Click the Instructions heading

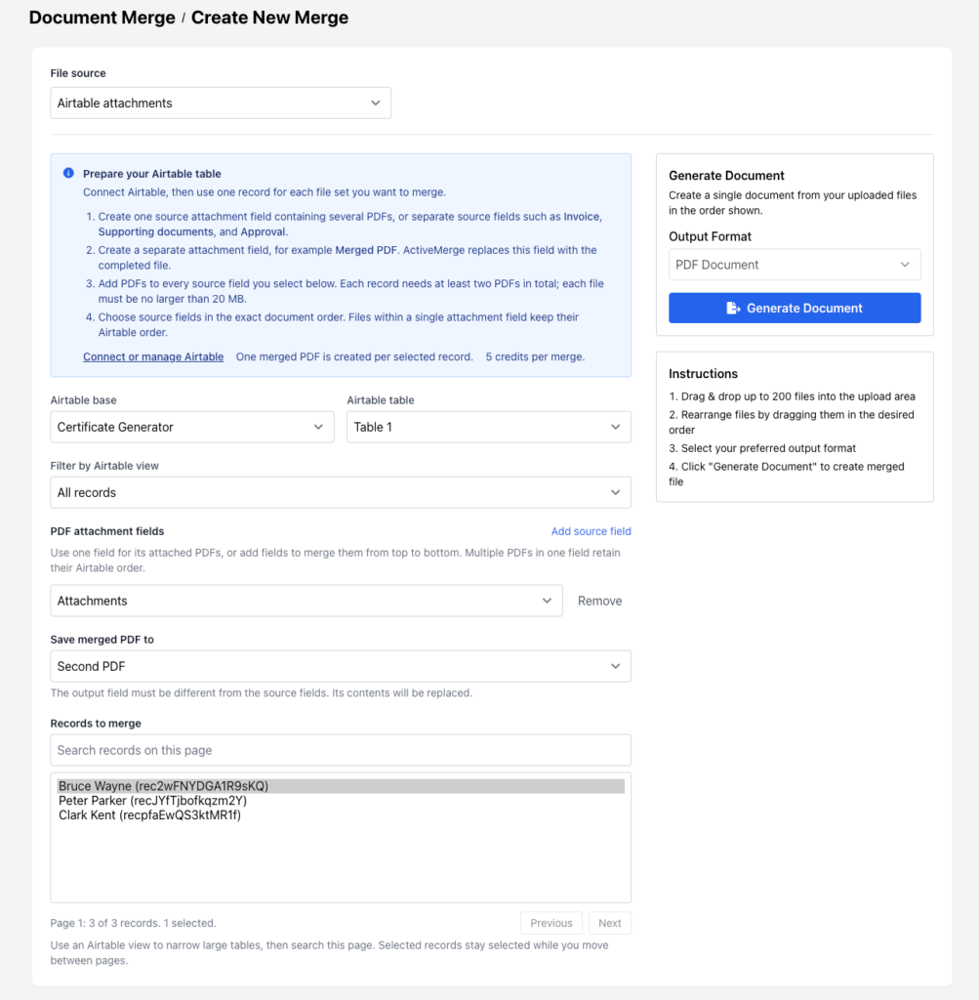coord(703,374)
